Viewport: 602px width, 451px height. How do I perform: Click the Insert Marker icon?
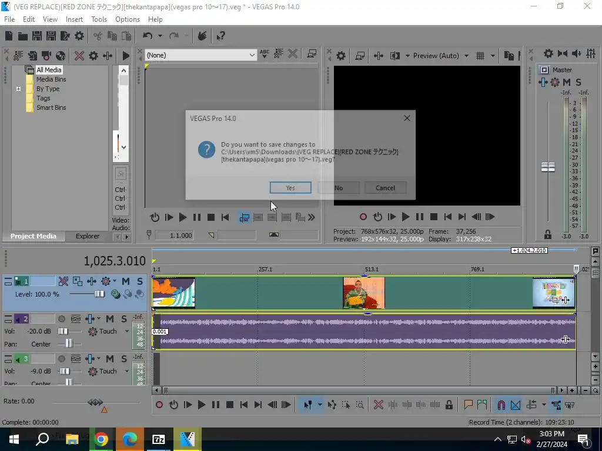coord(468,405)
